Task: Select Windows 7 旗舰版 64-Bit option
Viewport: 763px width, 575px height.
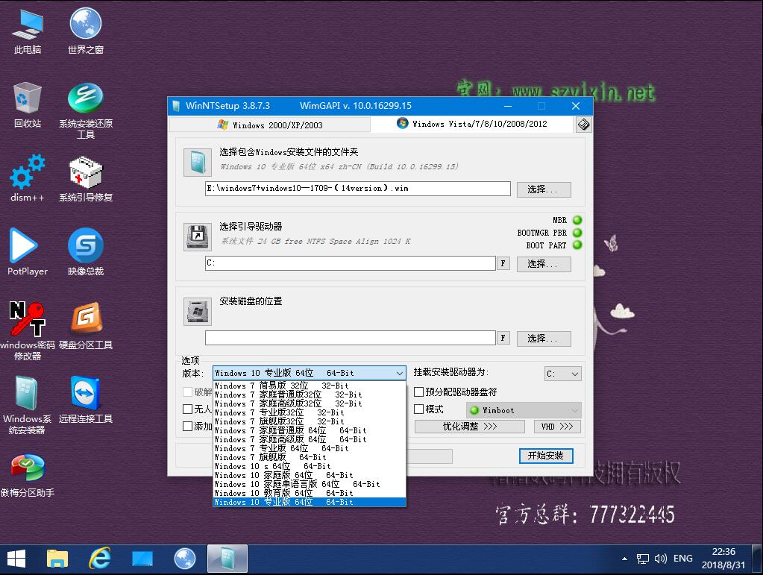Action: [x=310, y=457]
